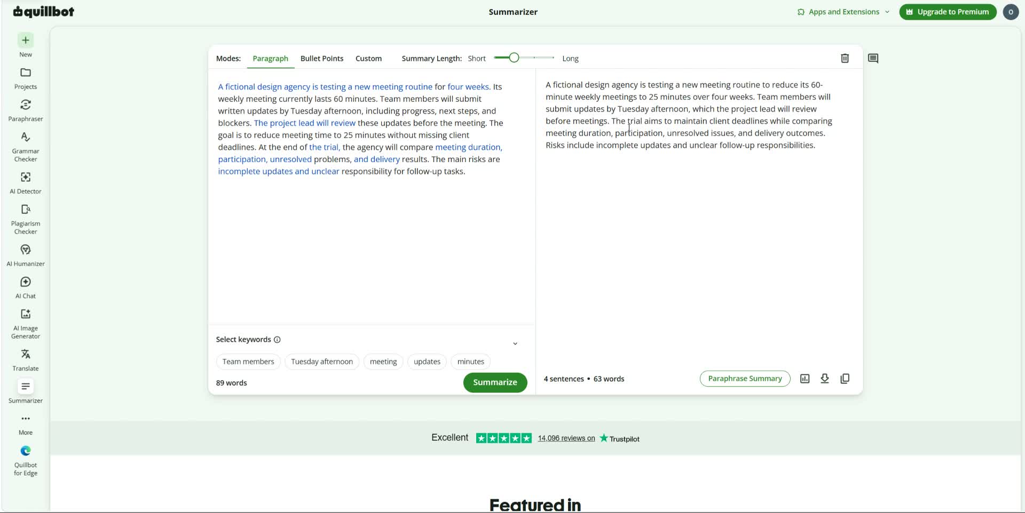Toggle the updates keyword chip
The image size is (1025, 513).
[x=427, y=362]
